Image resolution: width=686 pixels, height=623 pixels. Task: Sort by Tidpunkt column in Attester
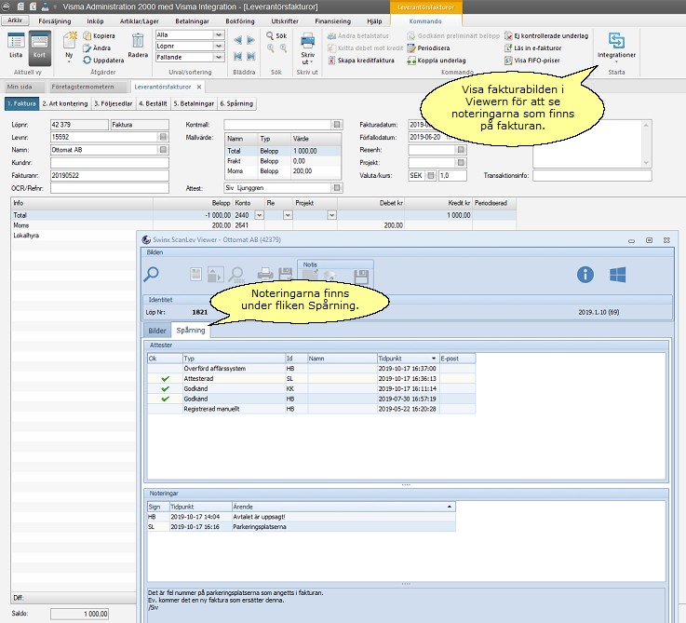(x=407, y=359)
